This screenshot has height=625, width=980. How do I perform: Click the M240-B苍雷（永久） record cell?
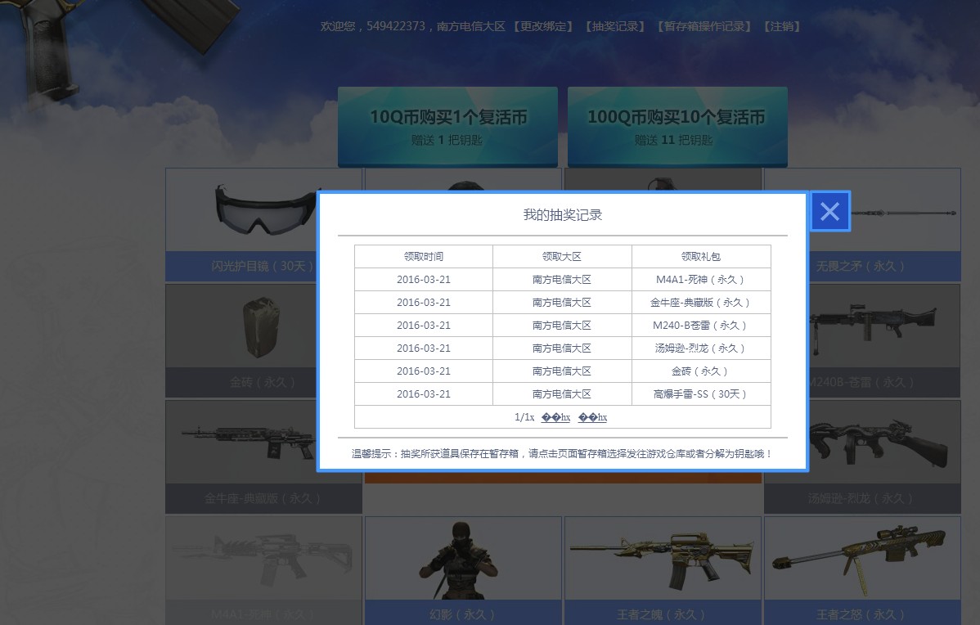pos(700,325)
